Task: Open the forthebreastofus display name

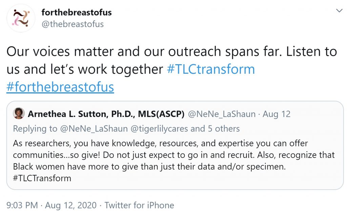Action: click(77, 13)
